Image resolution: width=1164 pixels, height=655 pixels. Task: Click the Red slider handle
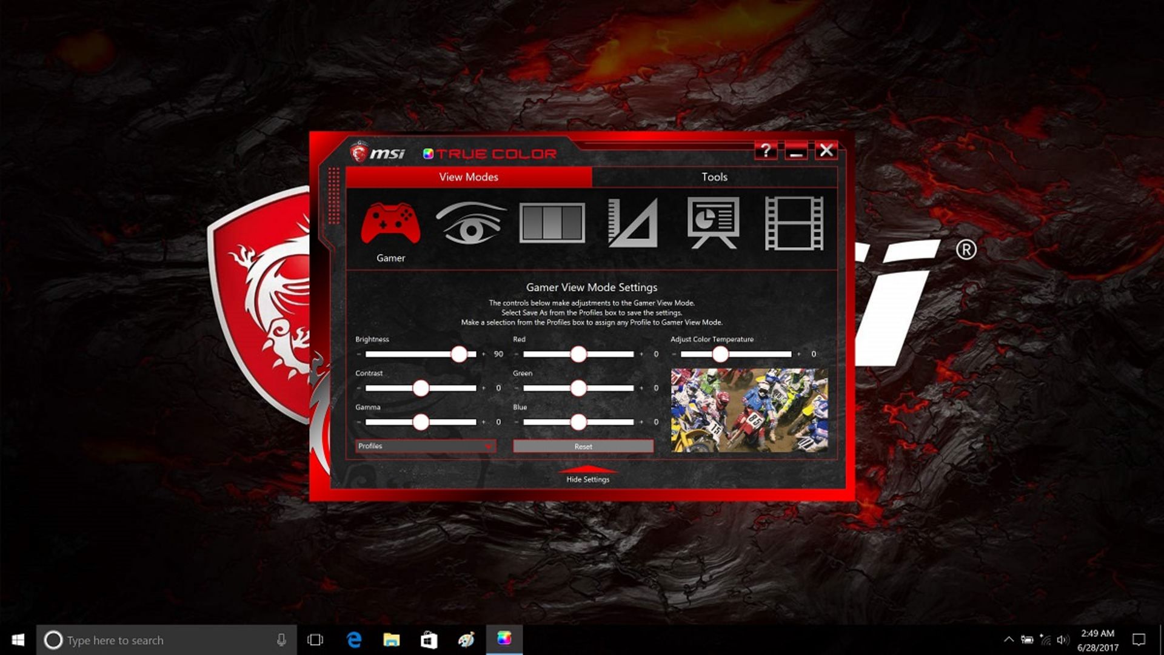pyautogui.click(x=578, y=354)
